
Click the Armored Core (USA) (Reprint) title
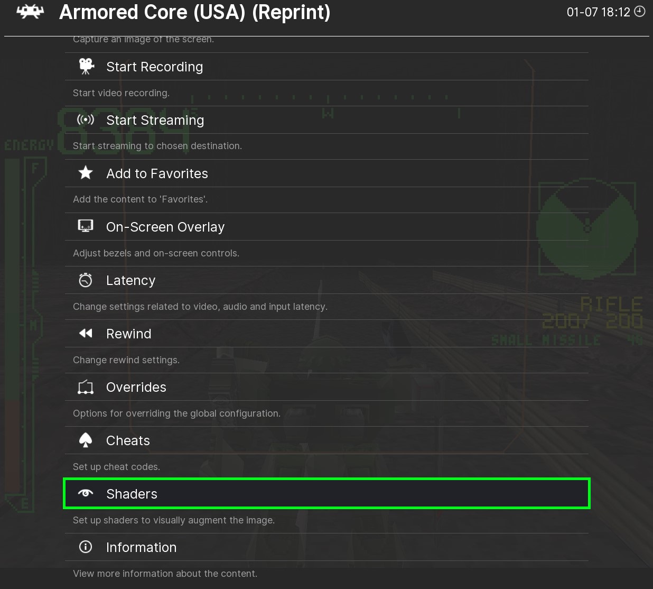coord(194,12)
